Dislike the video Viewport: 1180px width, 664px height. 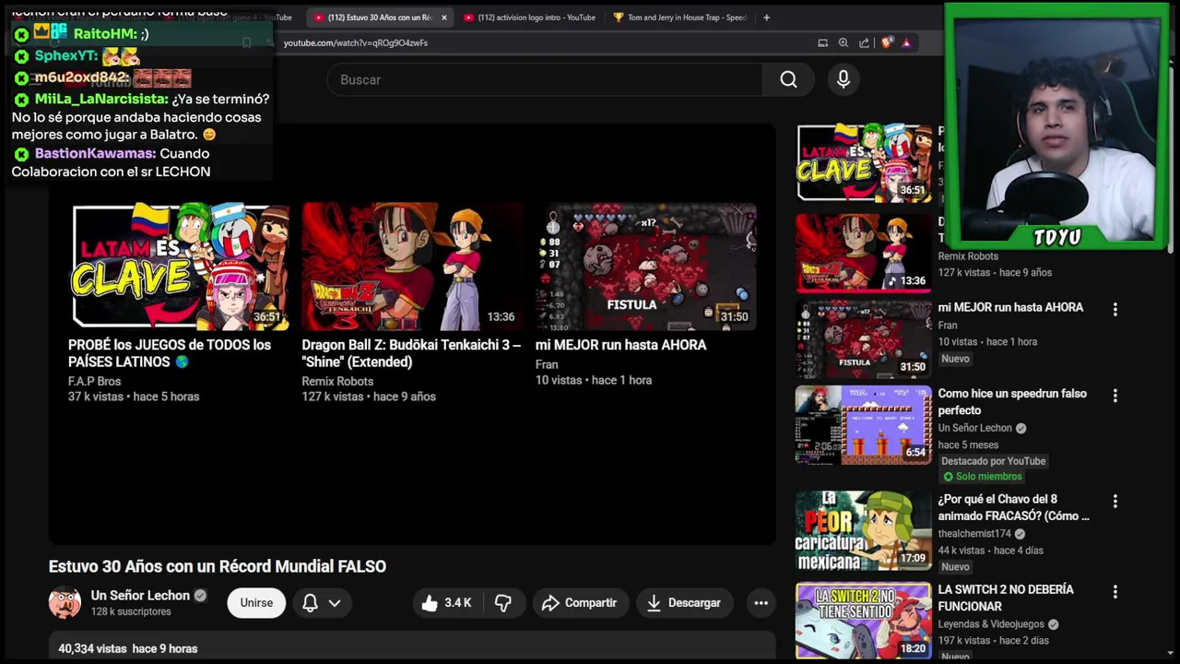[x=503, y=603]
